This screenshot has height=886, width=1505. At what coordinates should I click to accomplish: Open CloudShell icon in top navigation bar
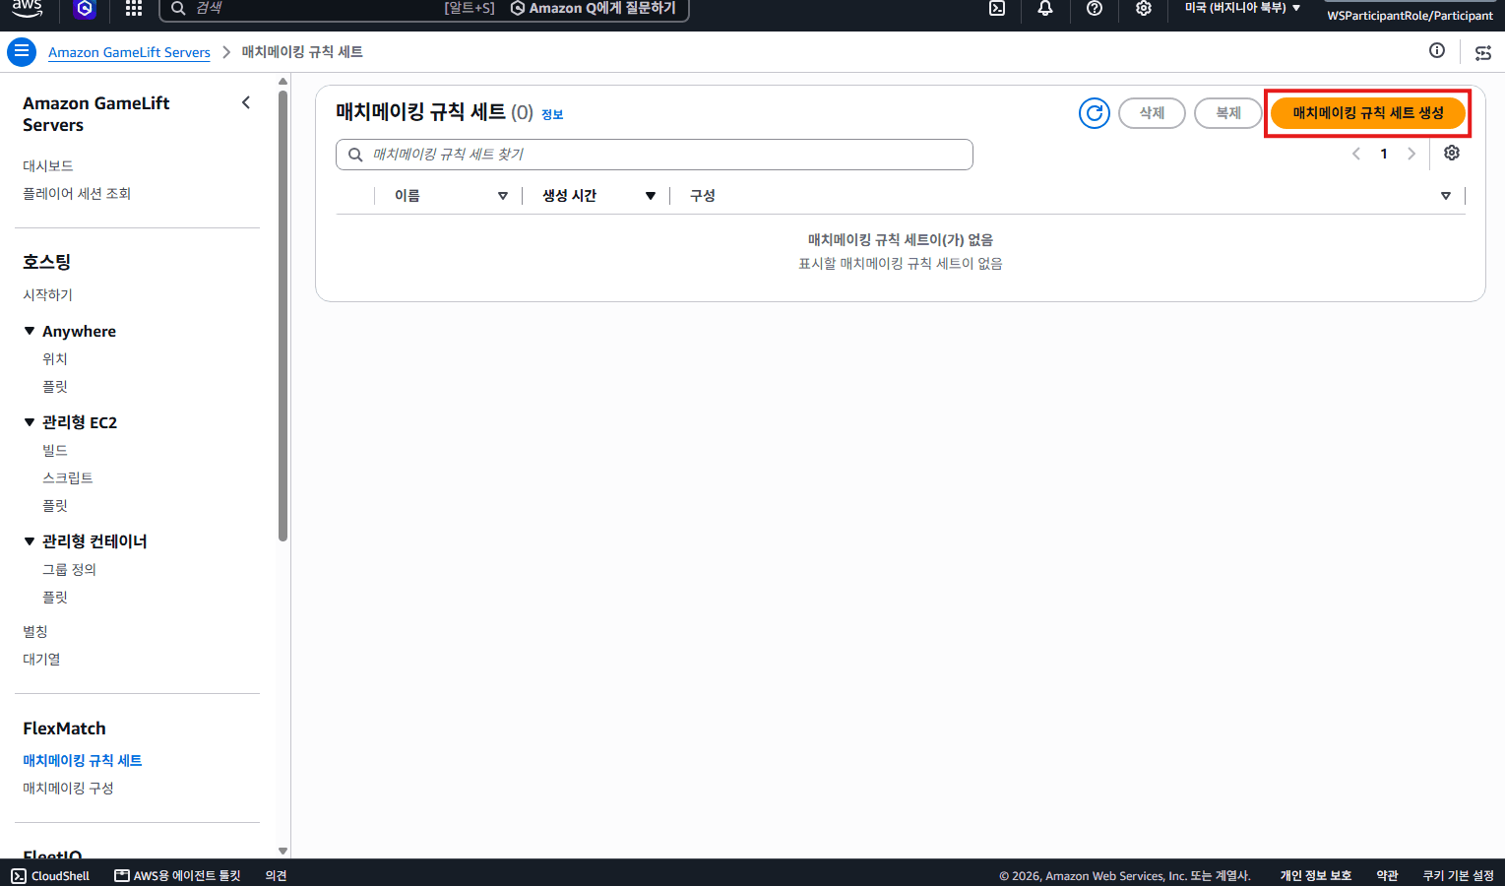point(997,9)
